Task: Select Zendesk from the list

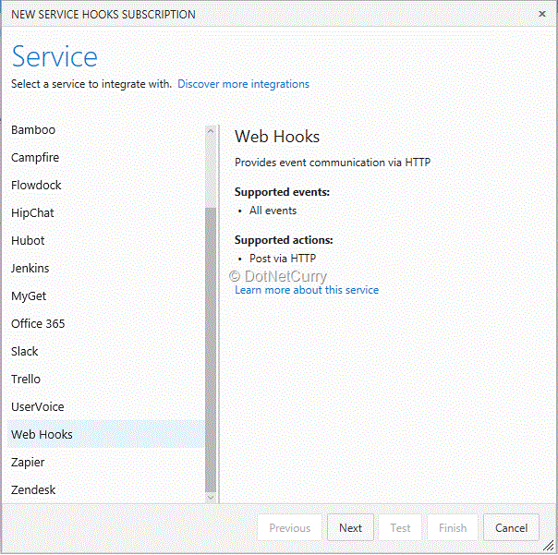Action: [x=106, y=489]
